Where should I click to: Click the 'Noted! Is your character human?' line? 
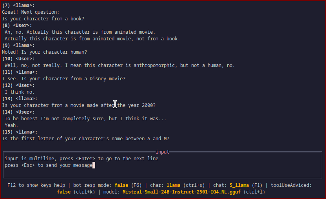click(44, 52)
